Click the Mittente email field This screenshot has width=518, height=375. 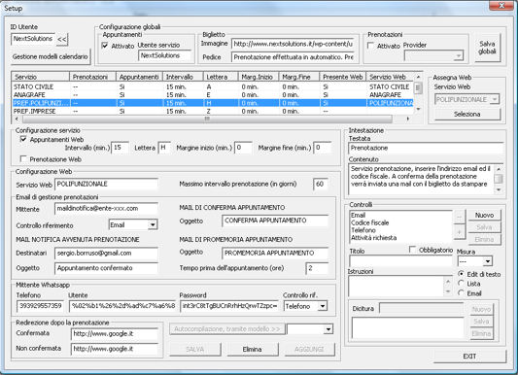[x=106, y=209]
